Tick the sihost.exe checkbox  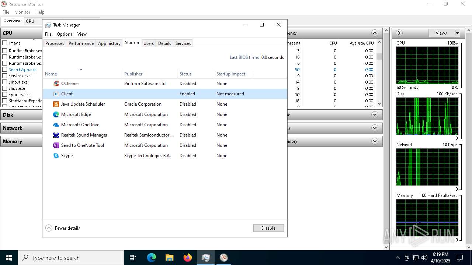click(5, 82)
